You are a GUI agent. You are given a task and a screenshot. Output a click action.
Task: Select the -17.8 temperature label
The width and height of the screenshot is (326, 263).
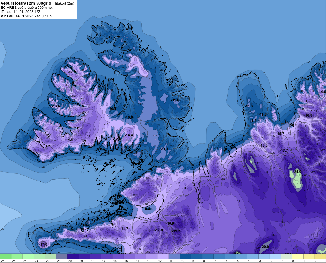point(159,230)
